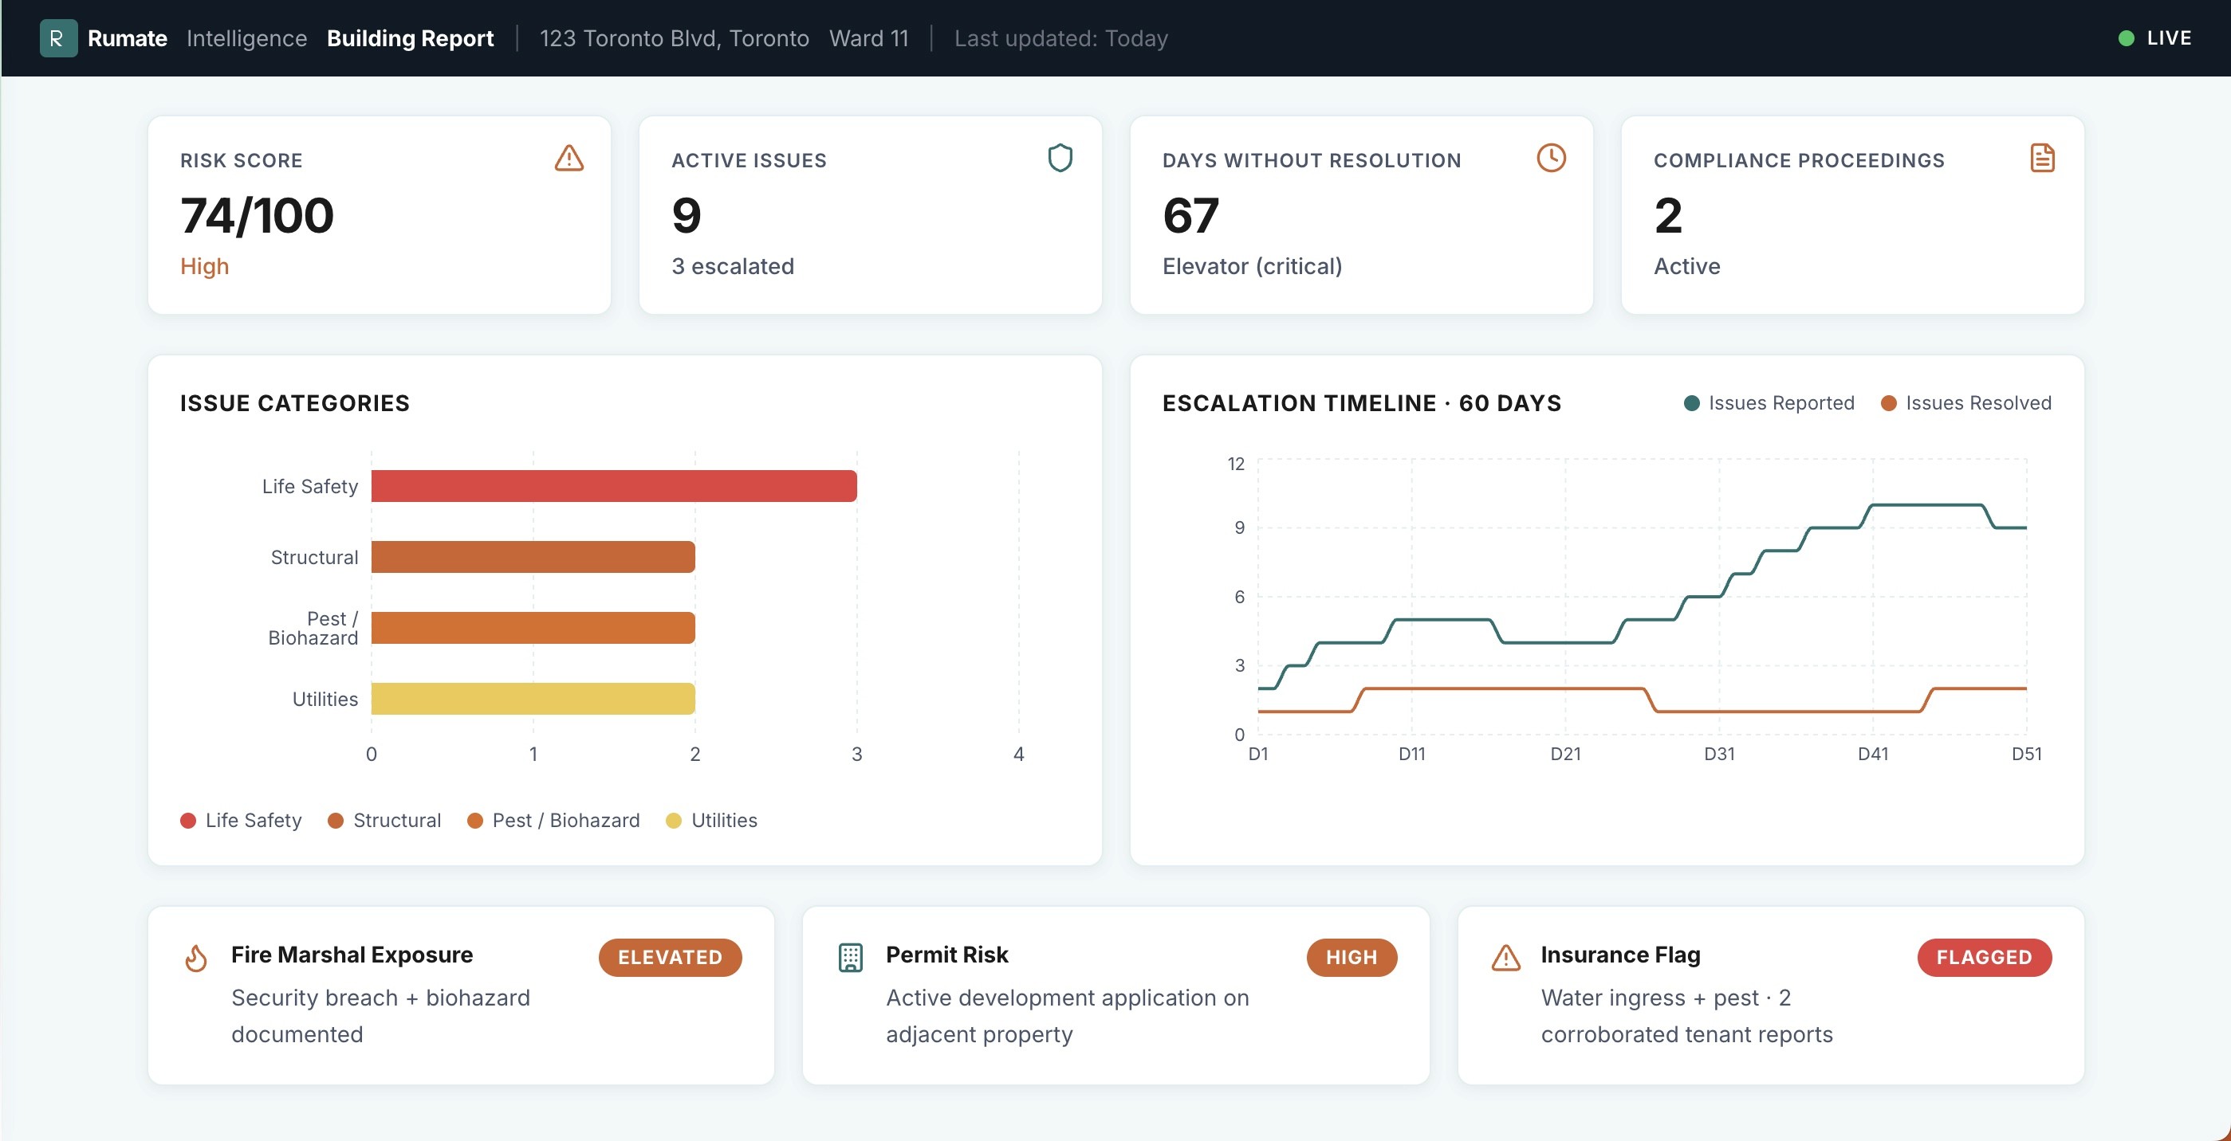Click the HIGH permit risk badge
Screen dimensions: 2231x1141
coord(1351,958)
